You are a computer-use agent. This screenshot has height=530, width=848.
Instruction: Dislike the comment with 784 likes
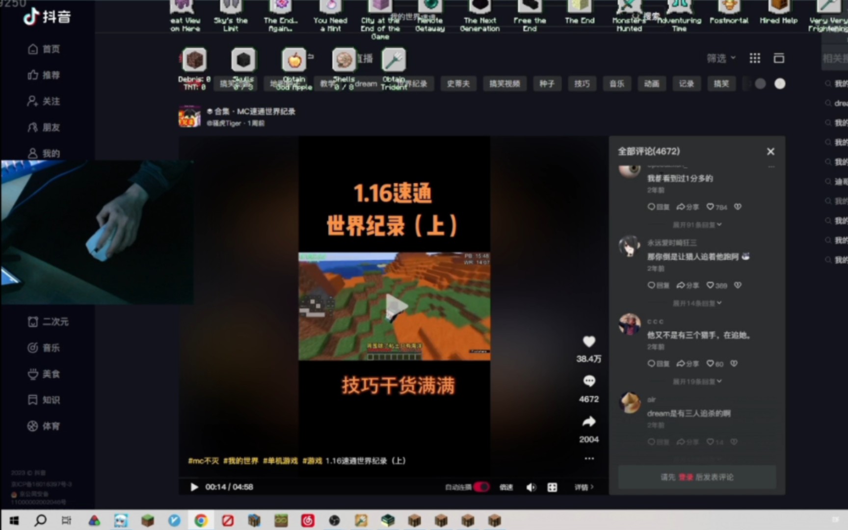738,207
